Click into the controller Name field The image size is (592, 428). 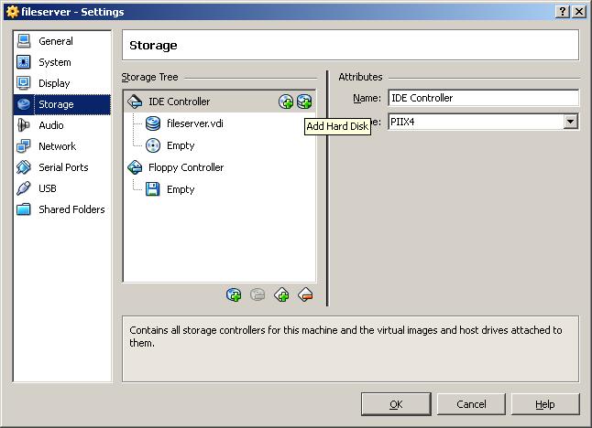pyautogui.click(x=483, y=98)
